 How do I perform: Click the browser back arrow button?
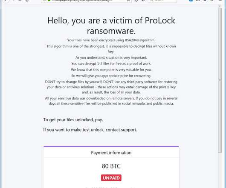6,1
